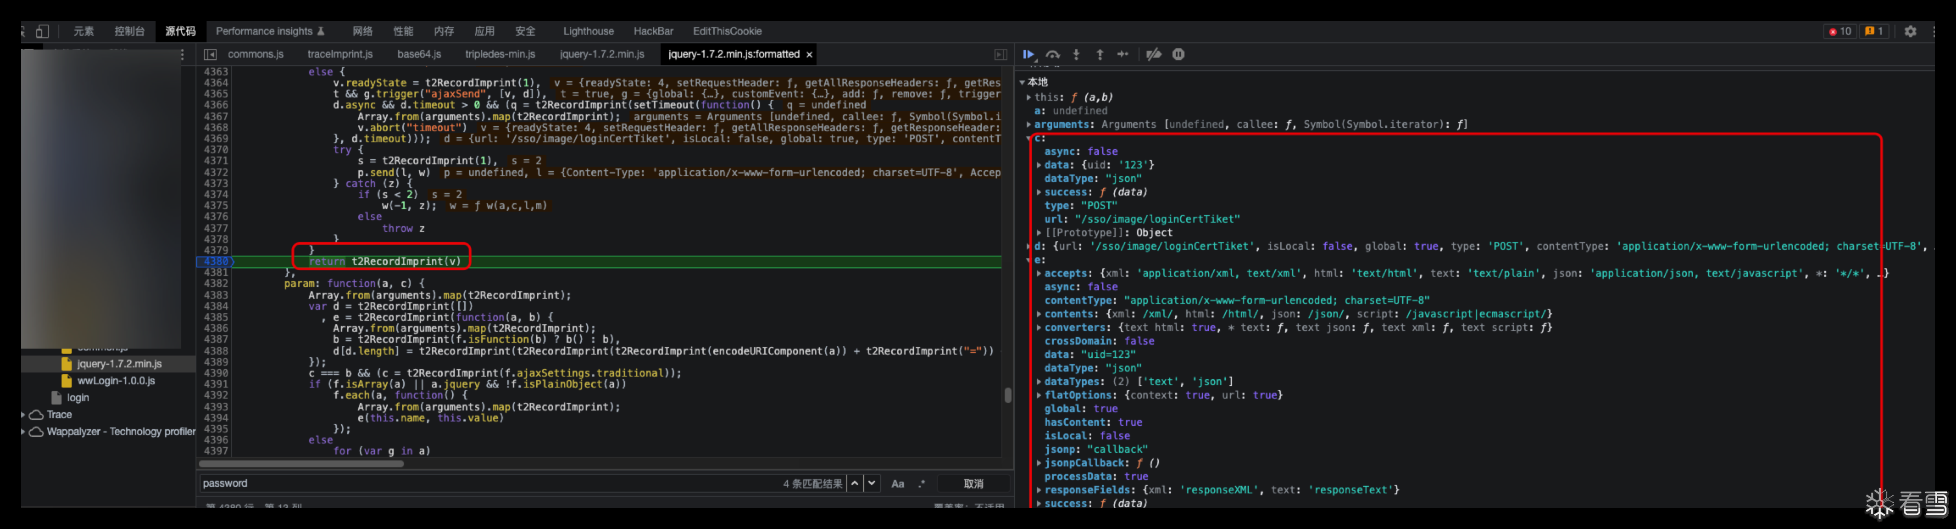
Task: Jump to next search match
Action: click(x=873, y=483)
